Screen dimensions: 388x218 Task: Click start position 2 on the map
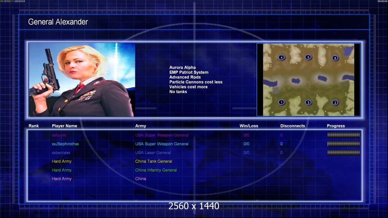pos(335,102)
